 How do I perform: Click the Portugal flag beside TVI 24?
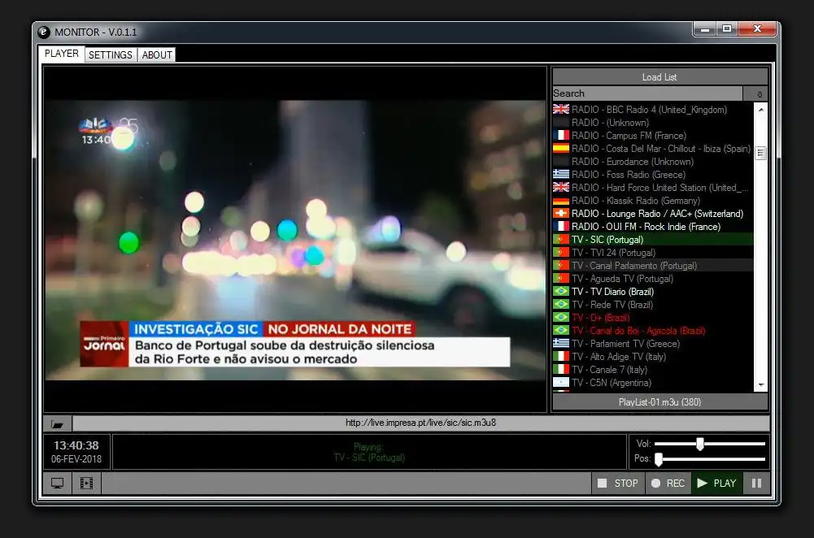click(560, 252)
